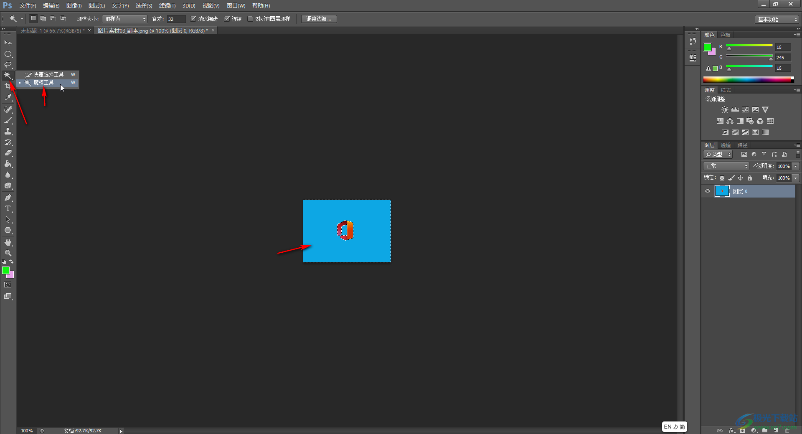Open 不透明度 slider dropdown arrow

(x=796, y=166)
